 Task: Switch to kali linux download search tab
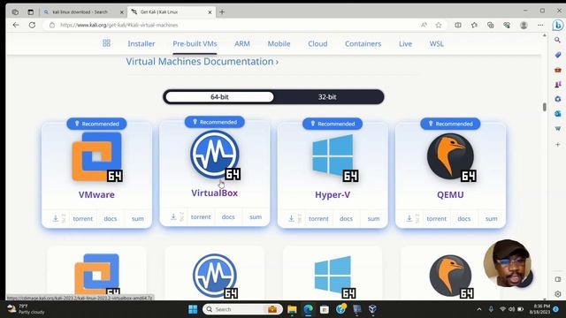(80, 11)
